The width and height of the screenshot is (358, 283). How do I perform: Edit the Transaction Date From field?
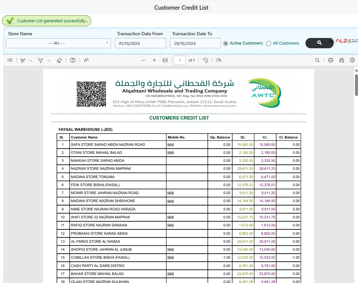coord(140,43)
